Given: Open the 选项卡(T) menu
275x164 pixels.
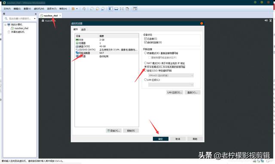Looking at the screenshot, I should coord(52,9).
